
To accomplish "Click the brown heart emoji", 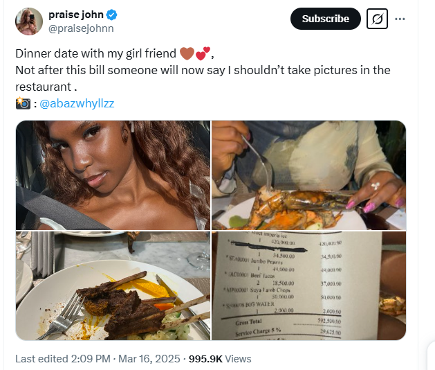I will coord(187,53).
